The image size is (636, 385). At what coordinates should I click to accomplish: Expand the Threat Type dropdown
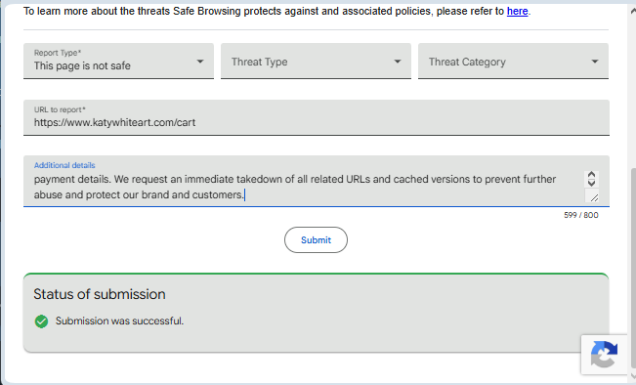tap(316, 61)
